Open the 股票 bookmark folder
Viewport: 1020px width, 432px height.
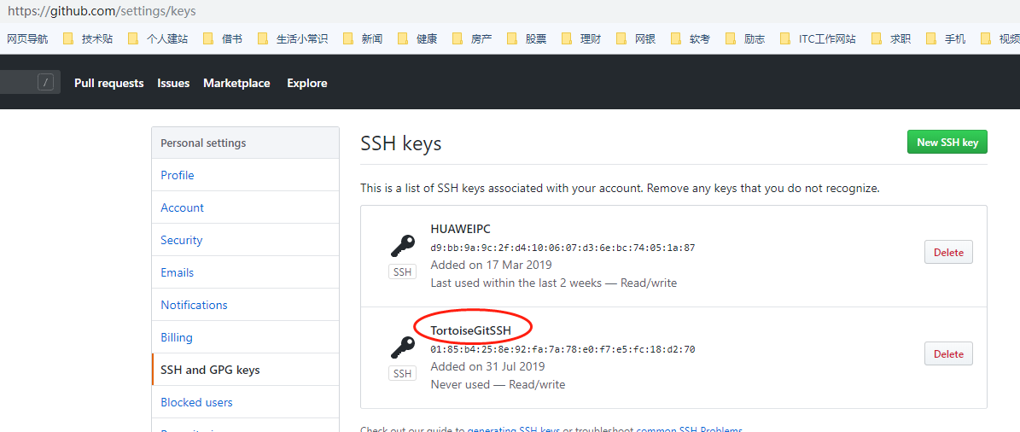[x=527, y=39]
